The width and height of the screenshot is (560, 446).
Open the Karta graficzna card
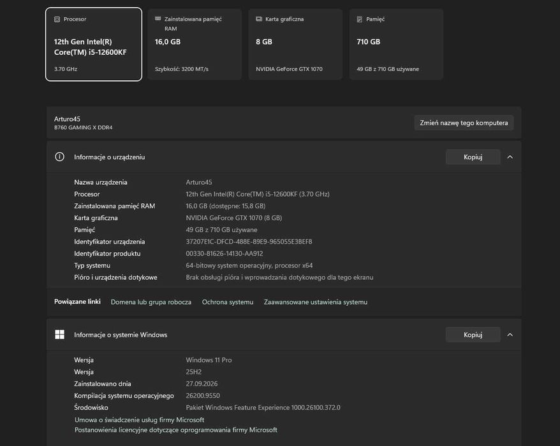click(295, 44)
